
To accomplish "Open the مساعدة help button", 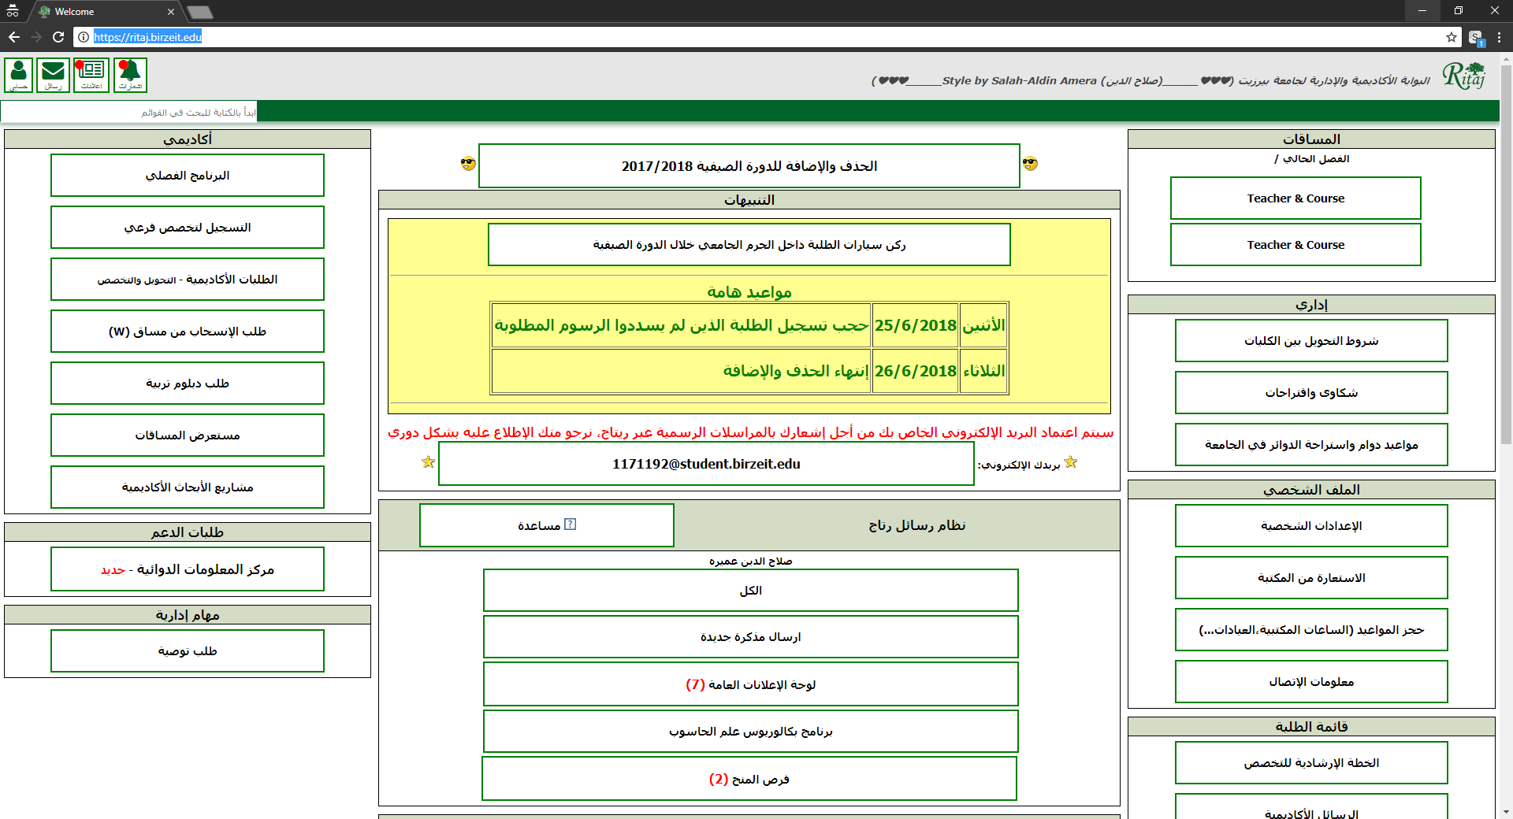I will (x=547, y=525).
